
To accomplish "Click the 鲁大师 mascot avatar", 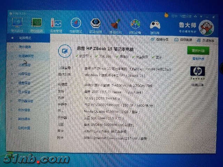I will 206,28.
